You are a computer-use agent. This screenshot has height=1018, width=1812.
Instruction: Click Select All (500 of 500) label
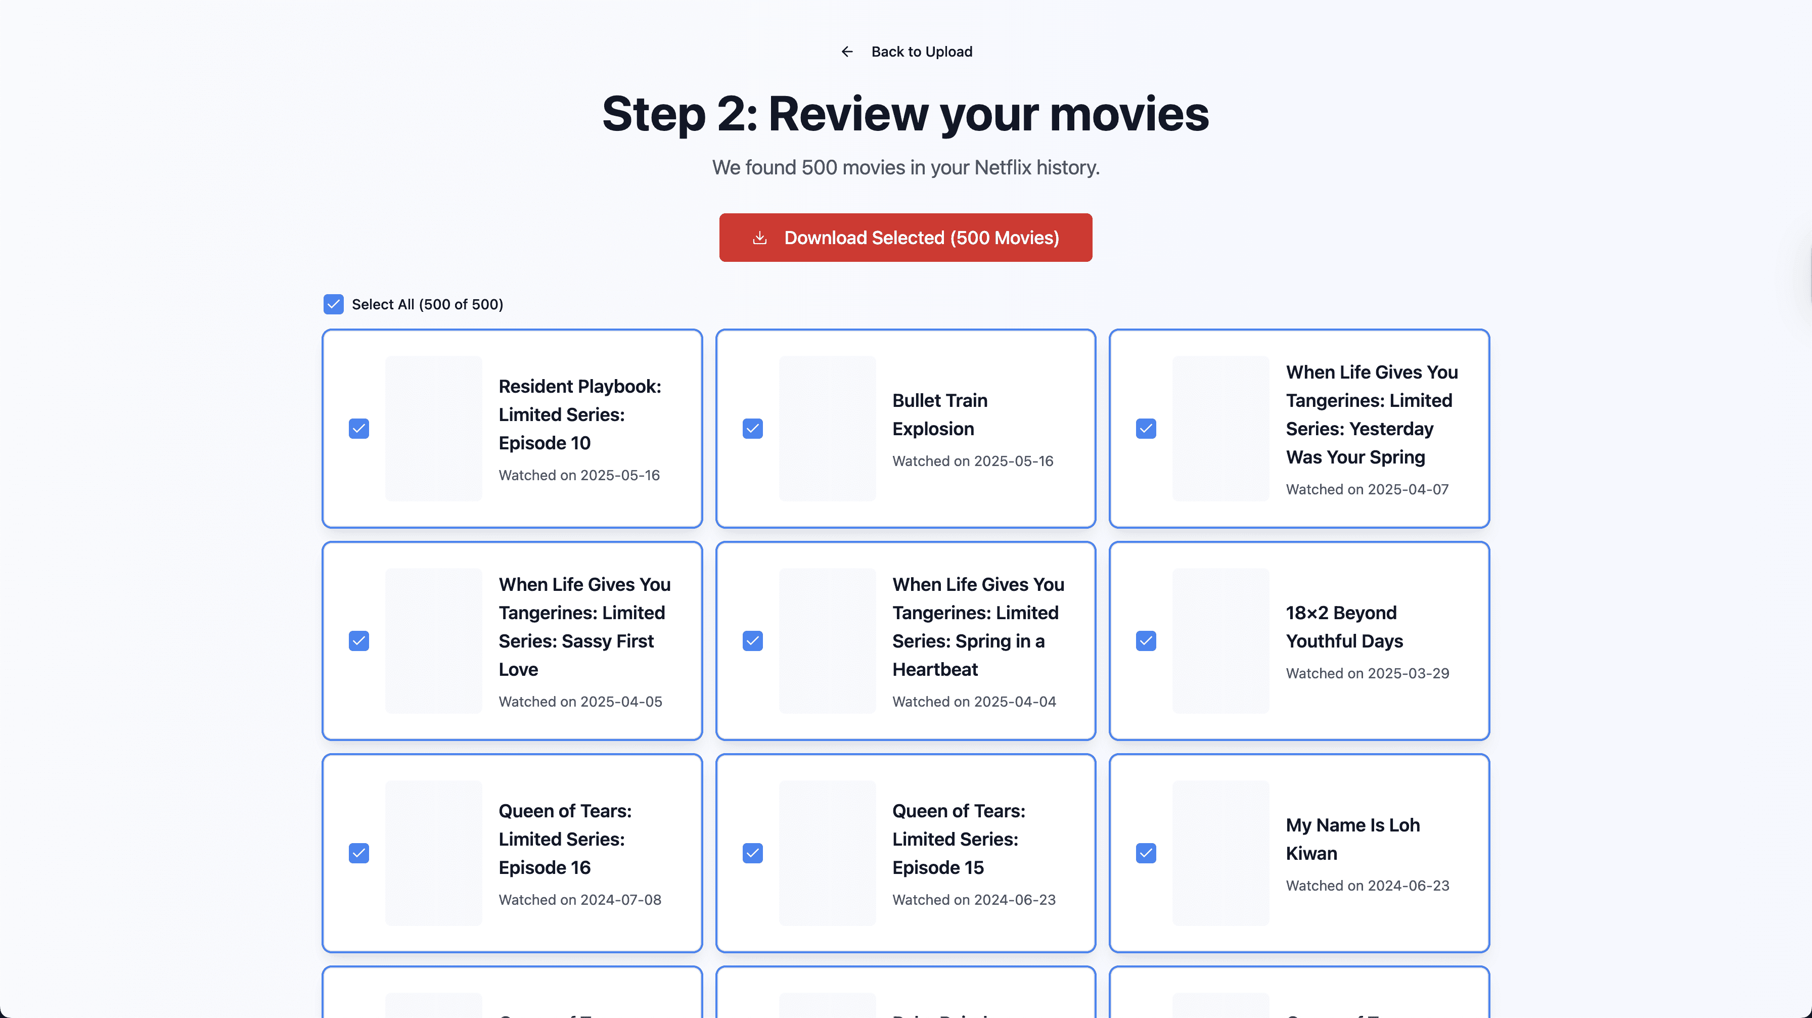pyautogui.click(x=427, y=304)
